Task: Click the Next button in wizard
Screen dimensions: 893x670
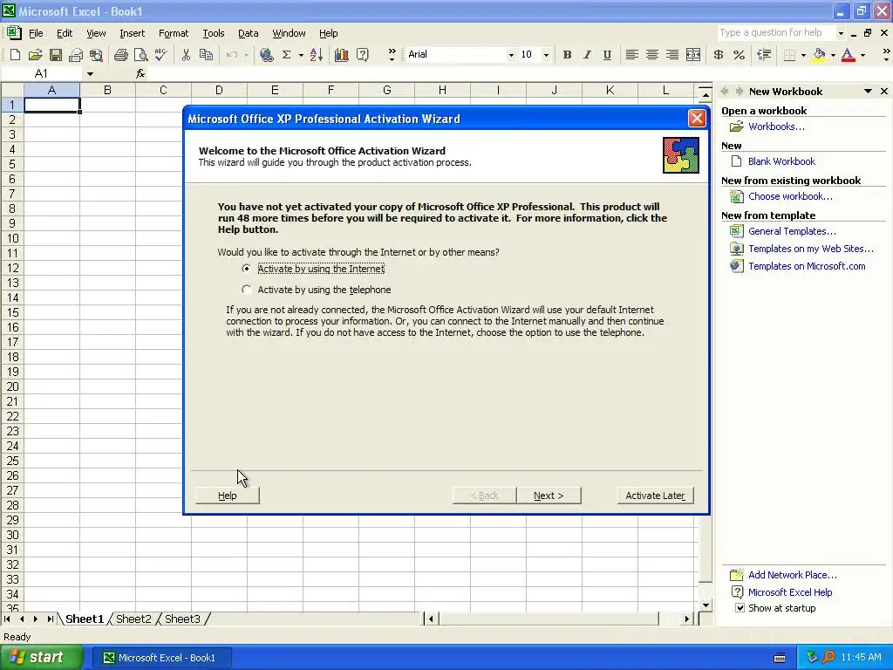Action: pos(549,496)
